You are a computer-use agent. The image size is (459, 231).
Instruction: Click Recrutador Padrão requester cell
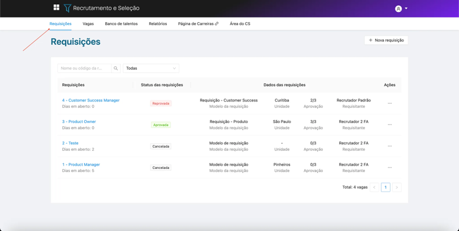click(354, 100)
